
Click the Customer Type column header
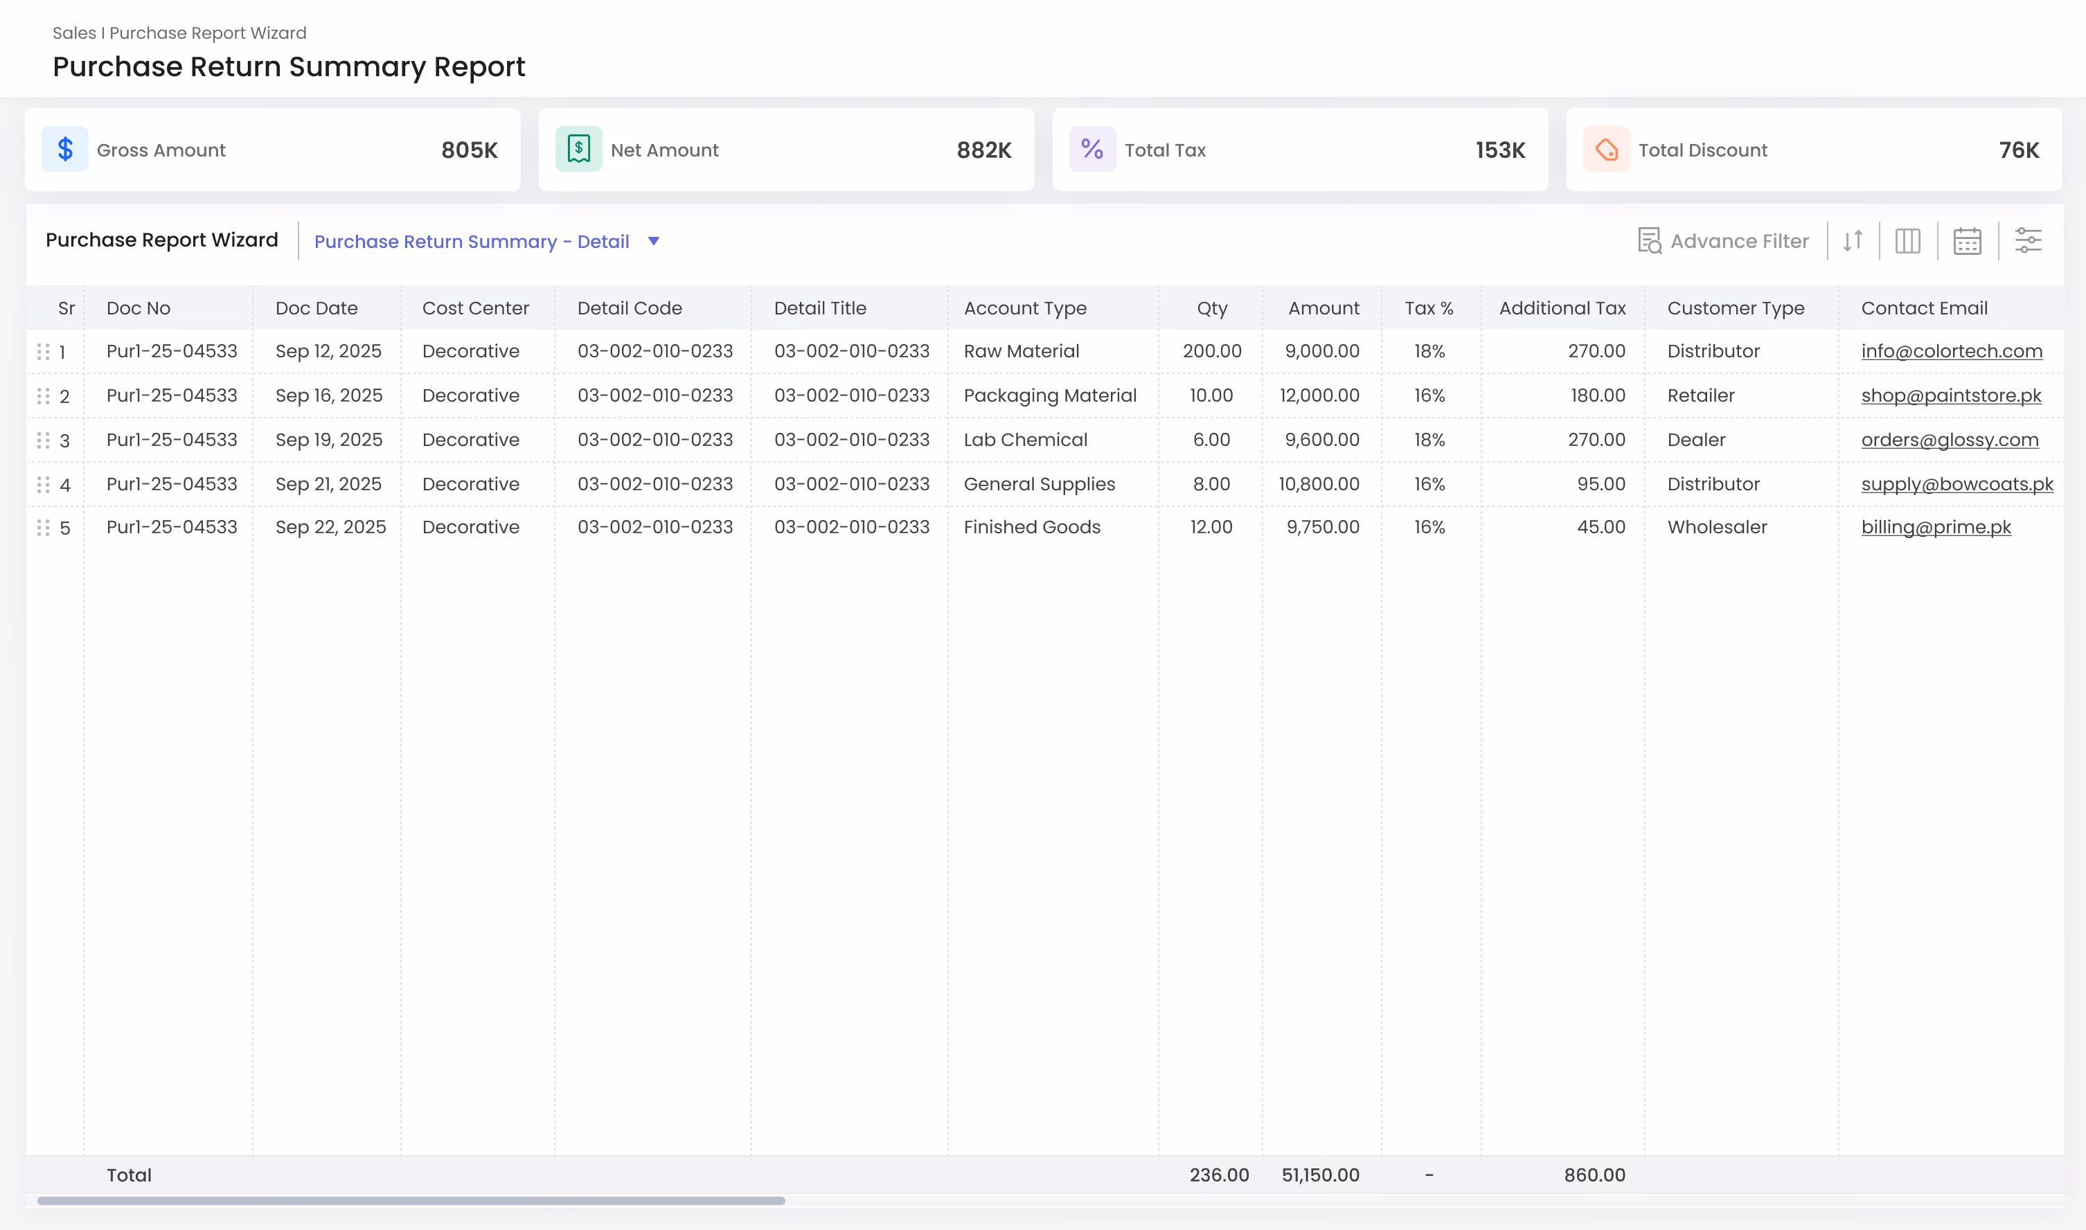pyautogui.click(x=1736, y=308)
